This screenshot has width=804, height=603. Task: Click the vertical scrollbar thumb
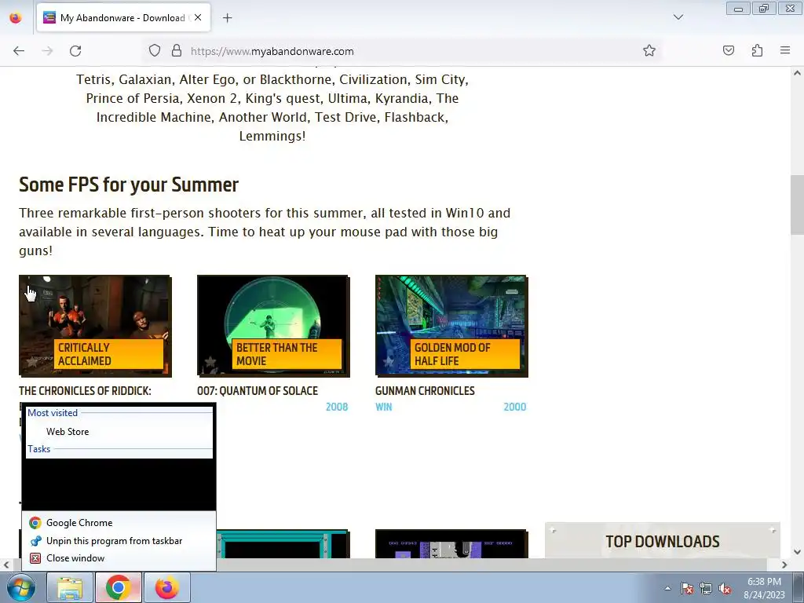[797, 204]
